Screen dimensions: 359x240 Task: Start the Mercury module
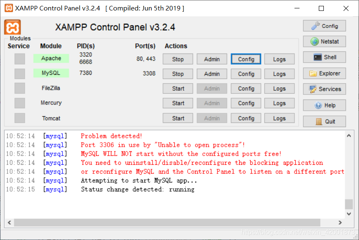(178, 103)
